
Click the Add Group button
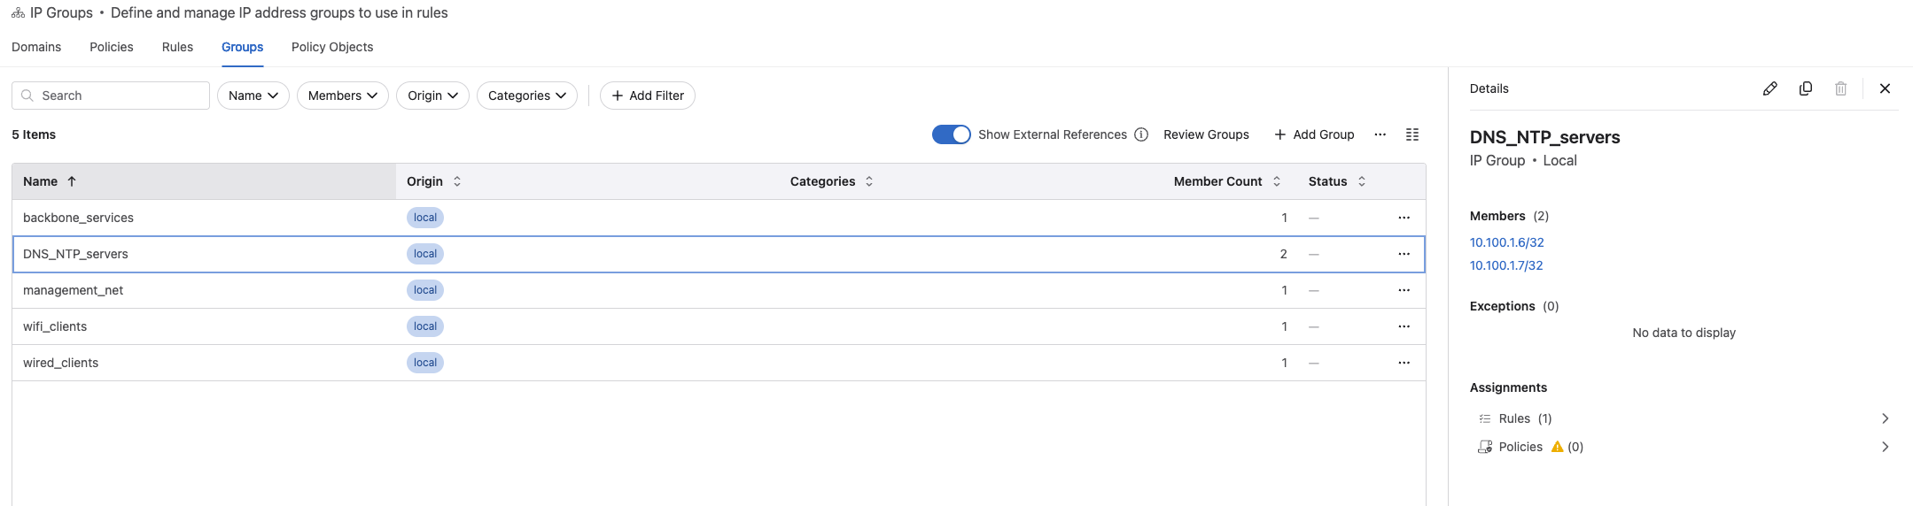(1314, 134)
